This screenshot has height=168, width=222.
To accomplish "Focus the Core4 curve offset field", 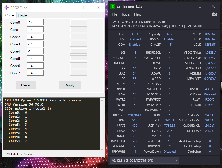I will pos(35,51).
